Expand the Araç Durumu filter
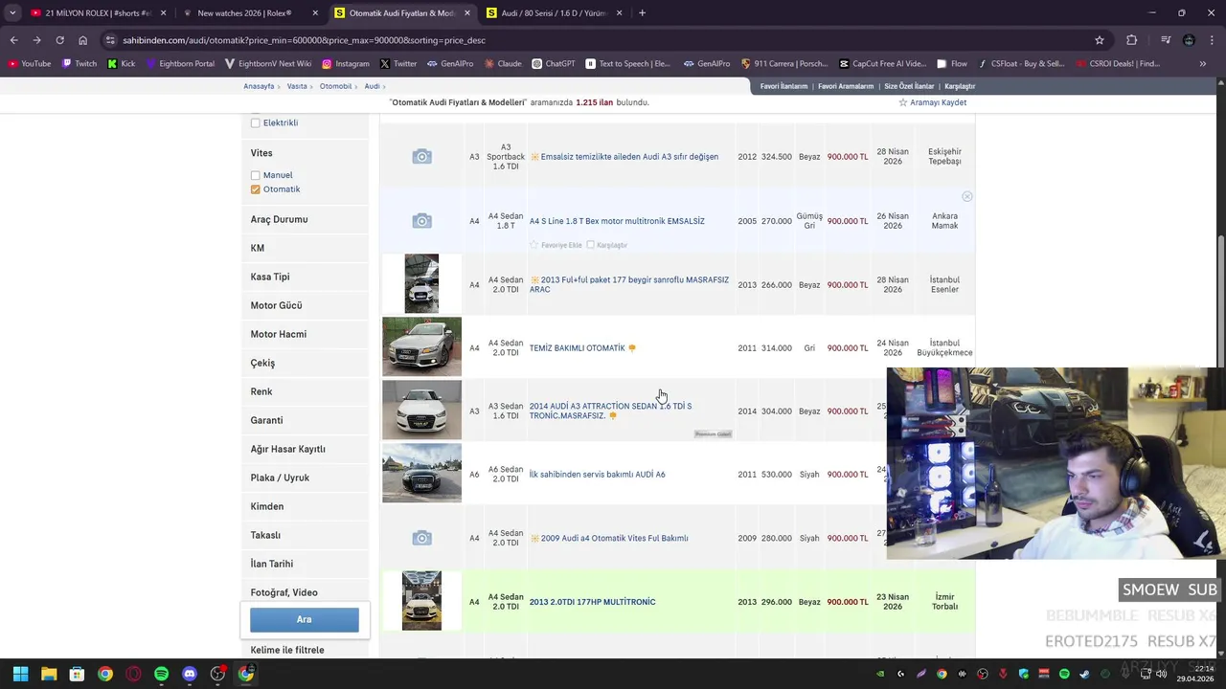The width and height of the screenshot is (1226, 689). (305, 219)
